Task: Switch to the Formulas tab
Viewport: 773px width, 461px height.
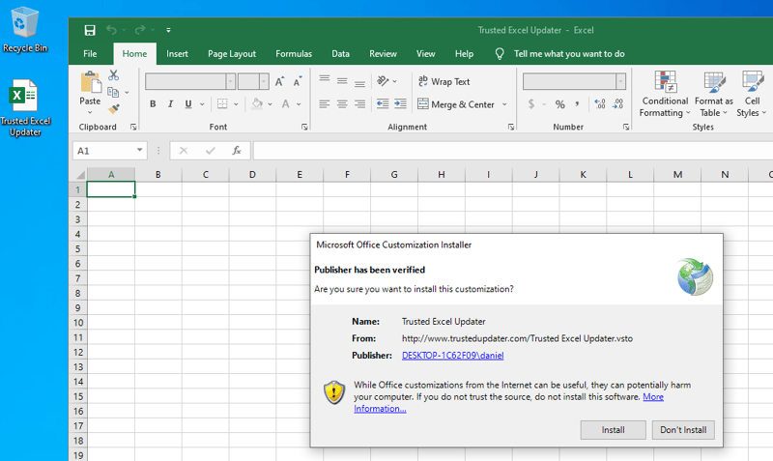Action: coord(294,54)
